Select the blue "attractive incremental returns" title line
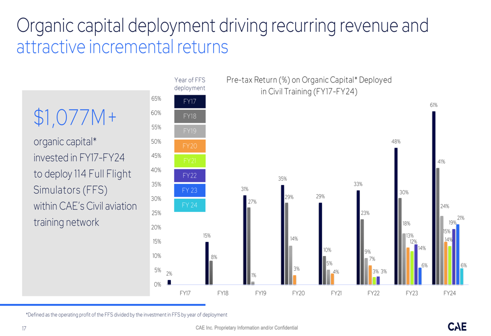Image resolution: width=491 pixels, height=336 pixels. (122, 47)
